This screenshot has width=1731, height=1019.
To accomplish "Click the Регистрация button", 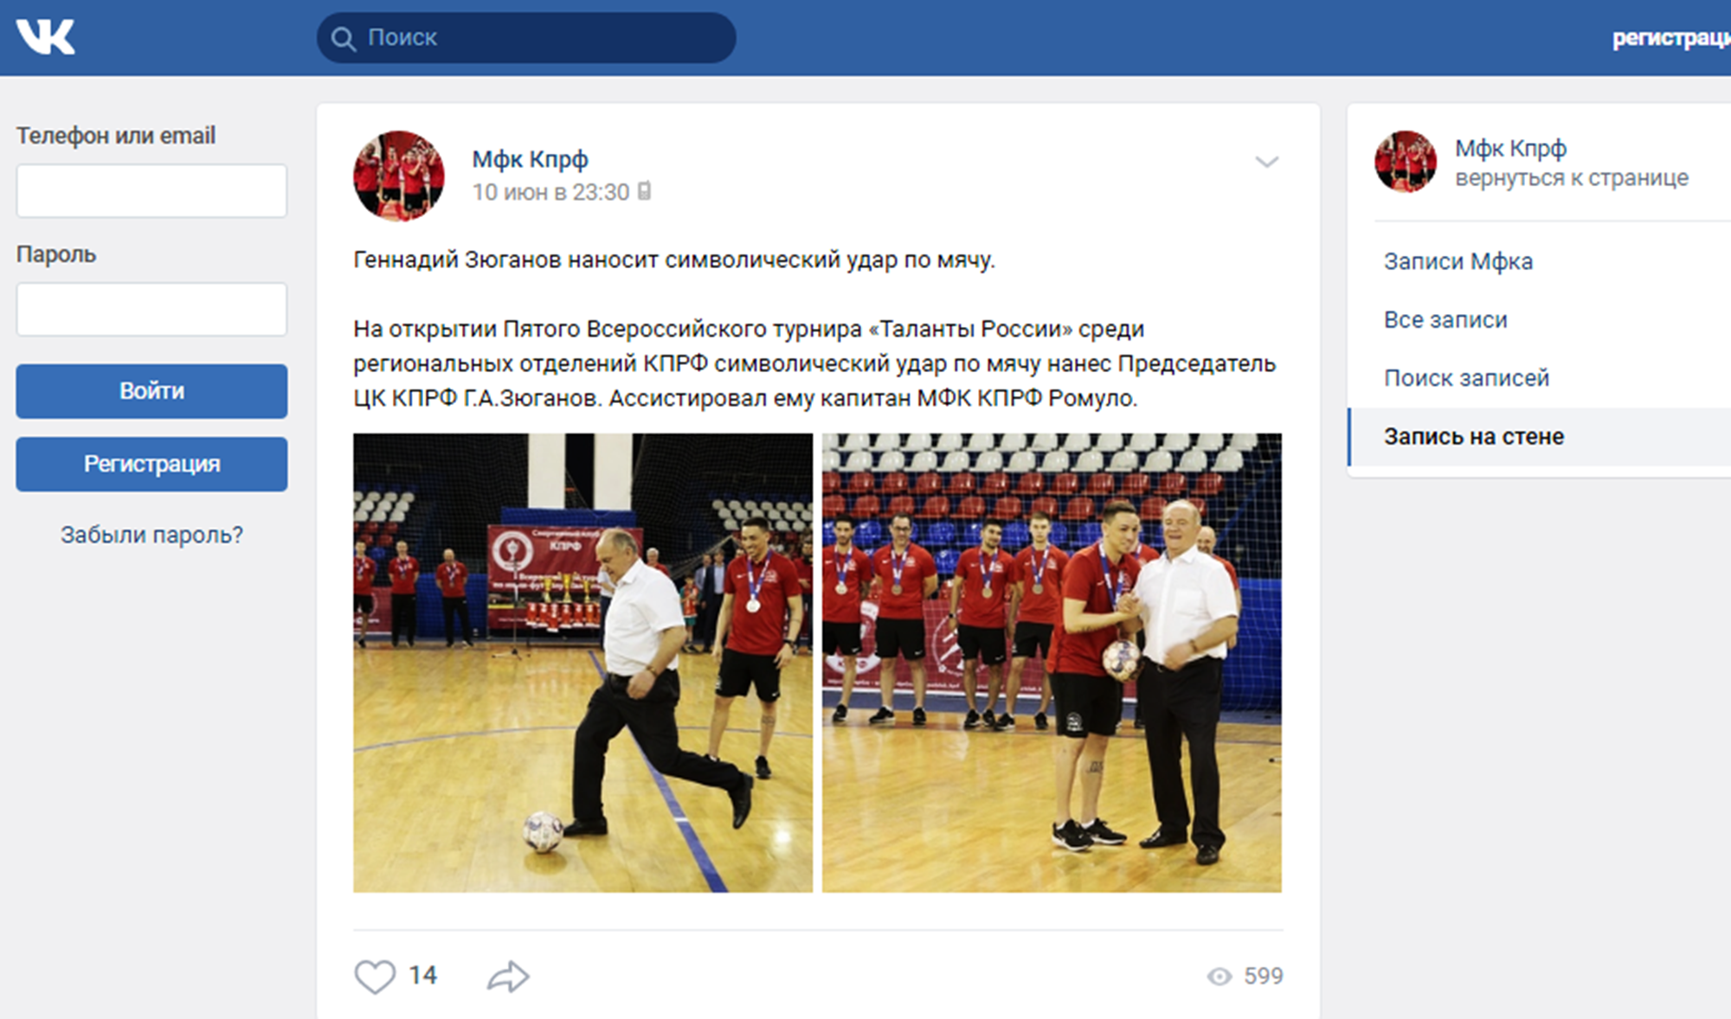I will click(x=151, y=465).
